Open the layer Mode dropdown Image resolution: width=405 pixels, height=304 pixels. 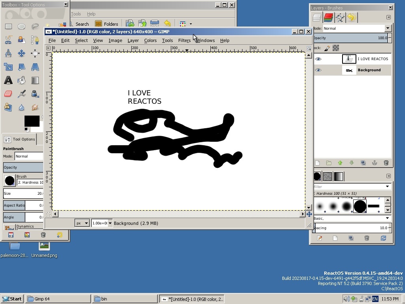388,28
